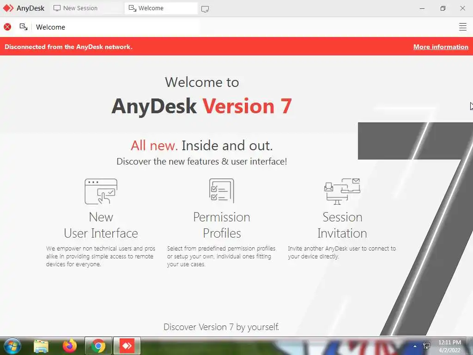Click the Welcome to heading
This screenshot has height=355, width=473.
[x=202, y=82]
